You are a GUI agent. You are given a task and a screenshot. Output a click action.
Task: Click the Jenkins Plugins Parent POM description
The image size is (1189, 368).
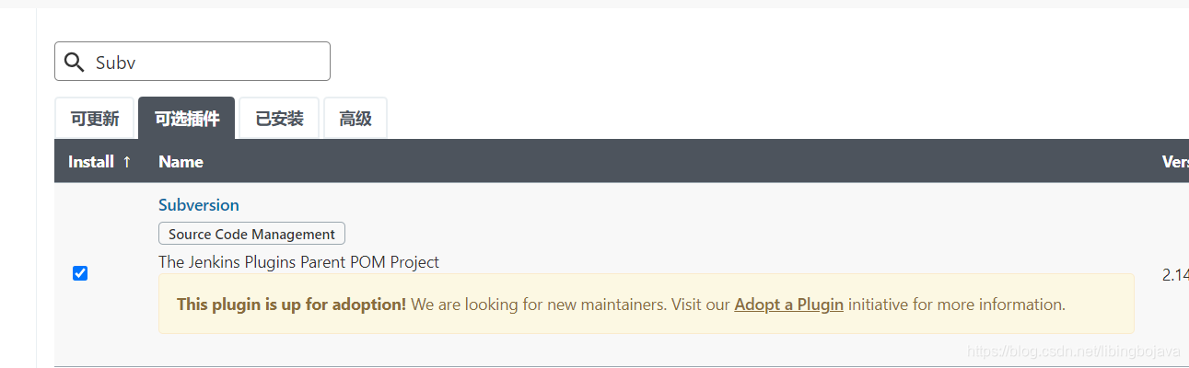point(298,262)
